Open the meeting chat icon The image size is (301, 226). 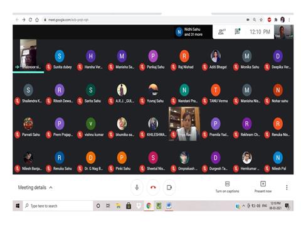pos(238,31)
